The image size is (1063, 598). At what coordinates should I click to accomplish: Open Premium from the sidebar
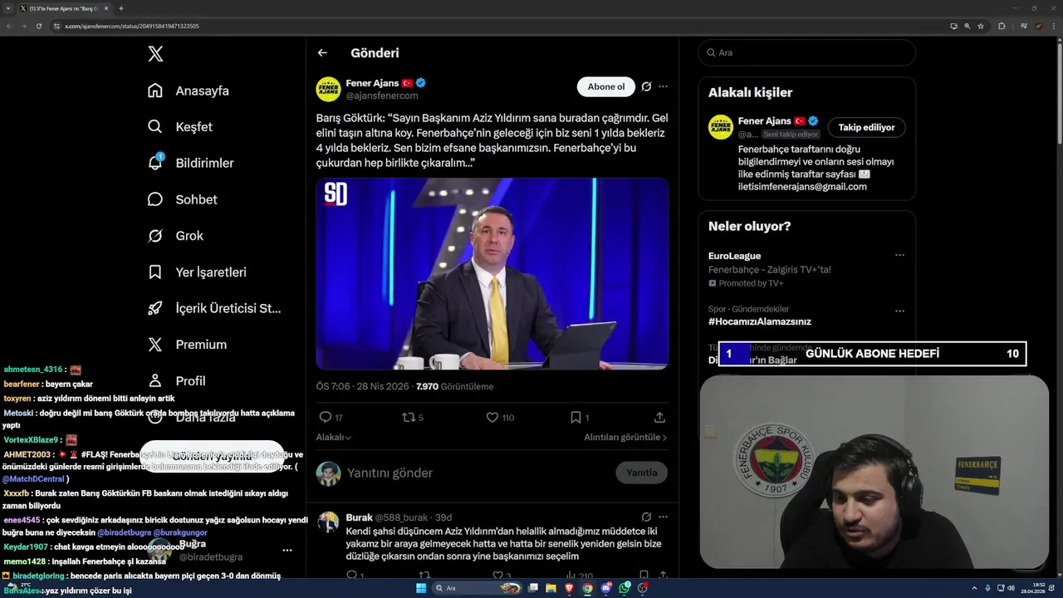point(187,345)
